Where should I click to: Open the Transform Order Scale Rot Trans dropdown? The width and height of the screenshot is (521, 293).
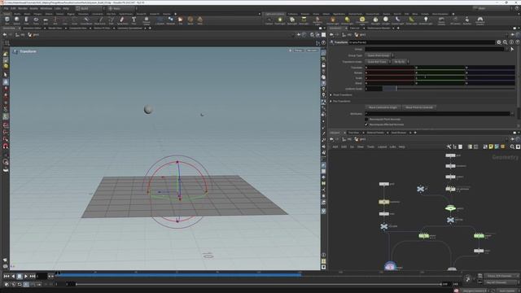pyautogui.click(x=378, y=62)
